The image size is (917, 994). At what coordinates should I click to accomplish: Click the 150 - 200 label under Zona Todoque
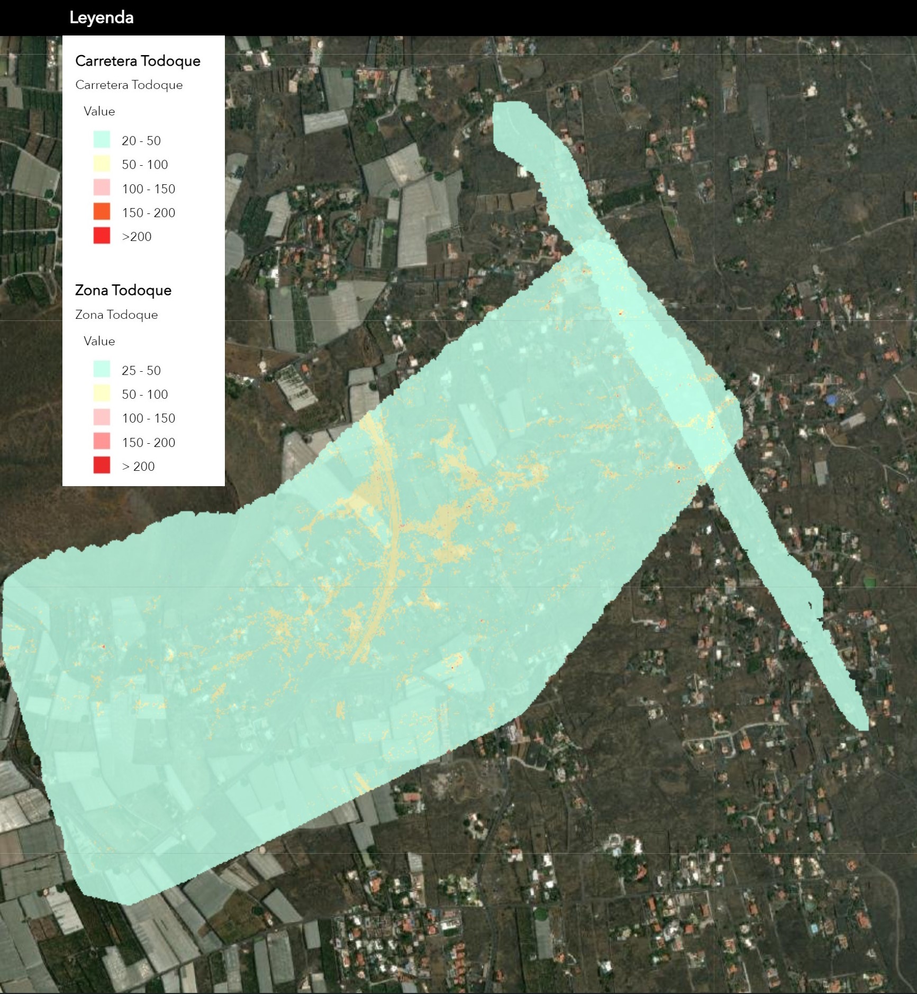(x=148, y=443)
